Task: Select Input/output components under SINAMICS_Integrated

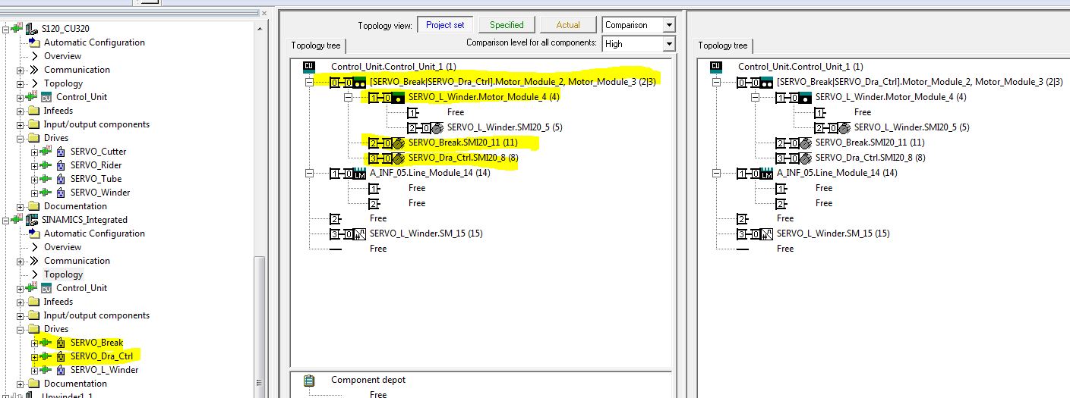Action: click(x=96, y=315)
